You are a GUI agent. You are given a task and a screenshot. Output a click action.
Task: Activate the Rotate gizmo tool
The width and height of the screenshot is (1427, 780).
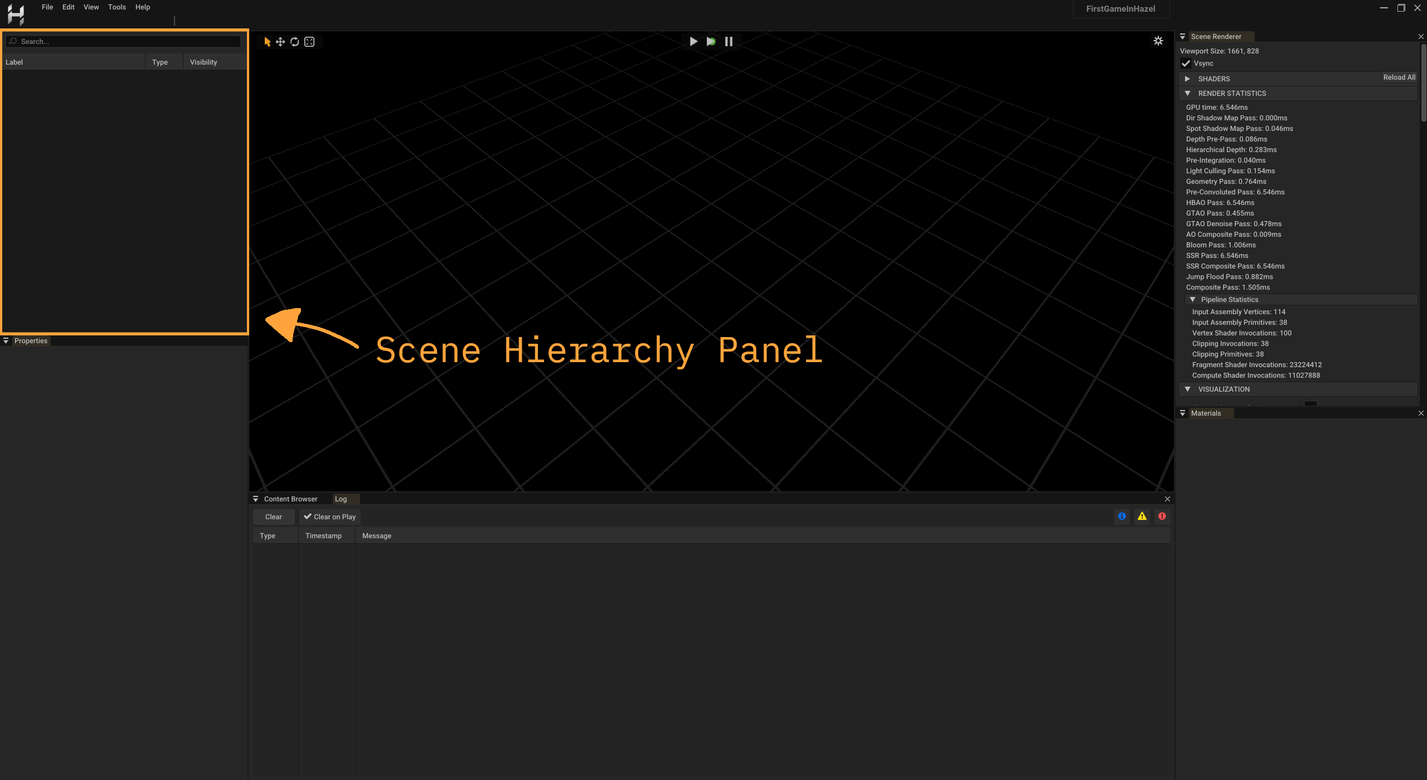pyautogui.click(x=295, y=41)
